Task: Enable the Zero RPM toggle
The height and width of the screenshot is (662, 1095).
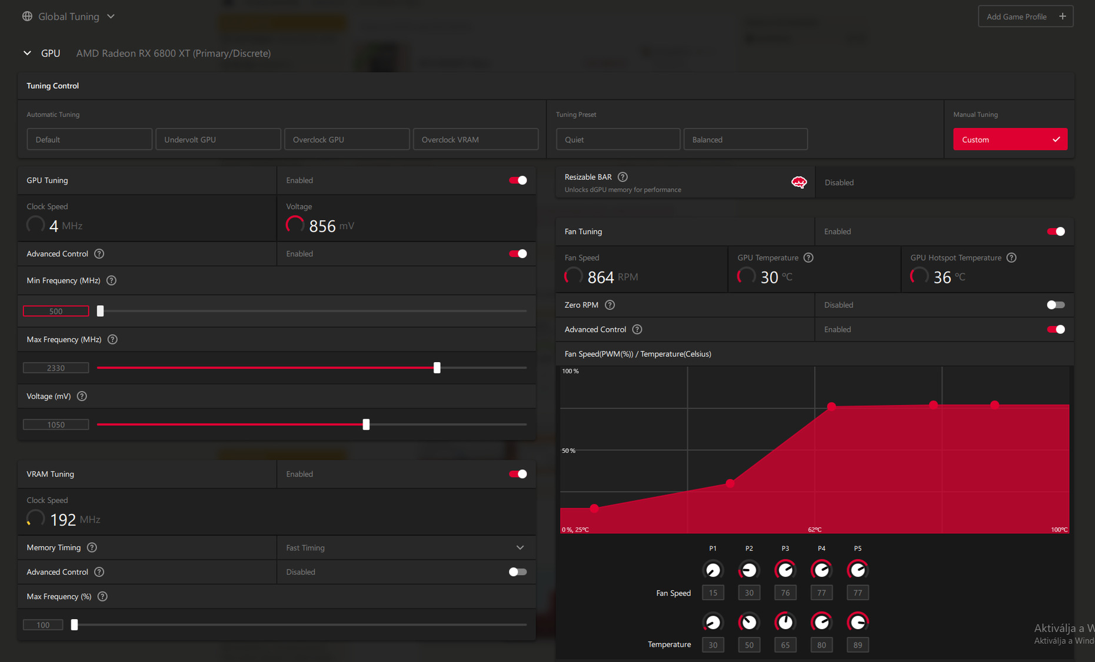Action: 1056,305
